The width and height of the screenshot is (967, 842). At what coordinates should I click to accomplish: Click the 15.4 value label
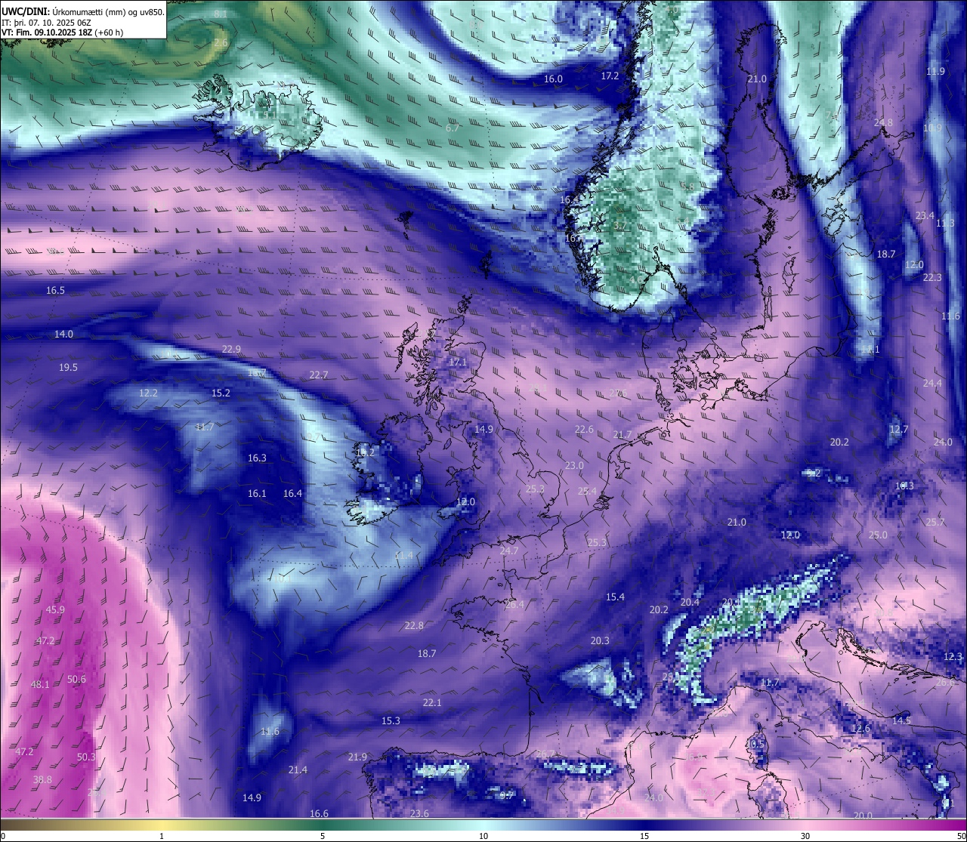615,597
